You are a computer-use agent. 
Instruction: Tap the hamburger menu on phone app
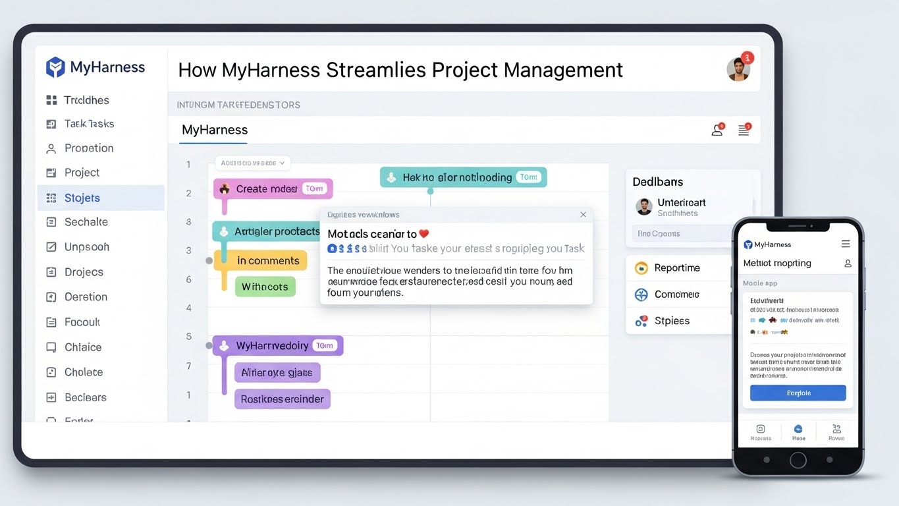pyautogui.click(x=846, y=244)
